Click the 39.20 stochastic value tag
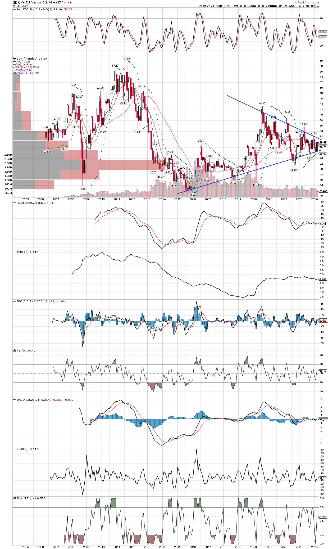This screenshot has height=549, width=328. (323, 37)
